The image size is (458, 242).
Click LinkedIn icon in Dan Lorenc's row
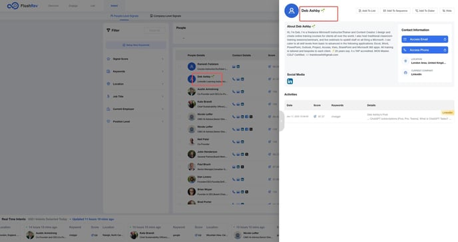[x=242, y=179]
